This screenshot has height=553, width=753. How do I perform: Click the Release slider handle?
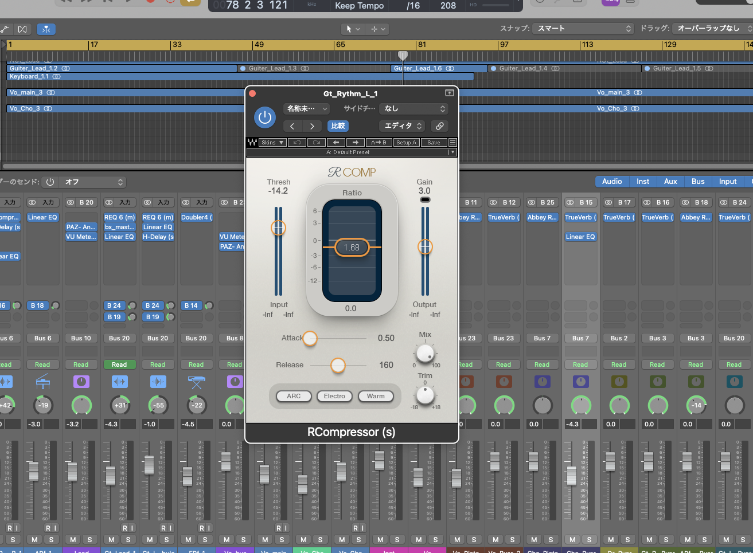[338, 365]
